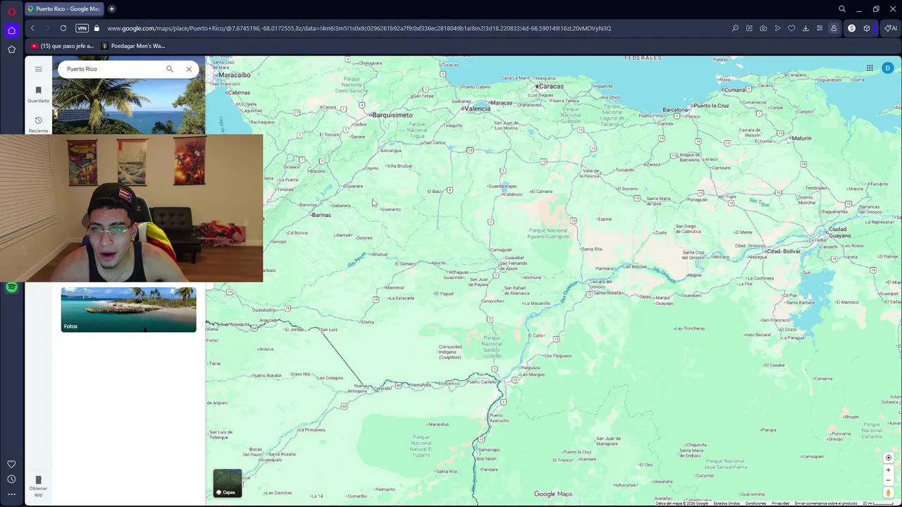The width and height of the screenshot is (902, 507).
Task: Select Barquisimeto on the map
Action: 391,115
